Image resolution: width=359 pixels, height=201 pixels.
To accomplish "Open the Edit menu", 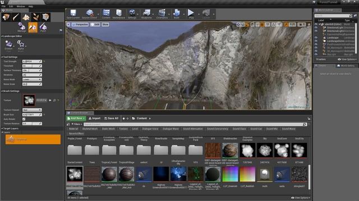I will [x=11, y=6].
